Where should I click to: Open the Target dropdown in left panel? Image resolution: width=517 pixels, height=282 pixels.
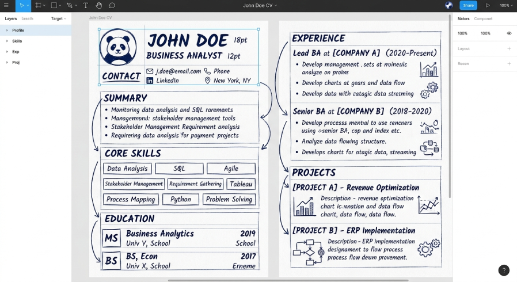pyautogui.click(x=58, y=19)
